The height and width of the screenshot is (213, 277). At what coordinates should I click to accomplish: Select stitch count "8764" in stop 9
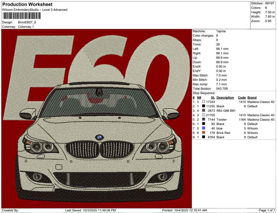pyautogui.click(x=212, y=137)
